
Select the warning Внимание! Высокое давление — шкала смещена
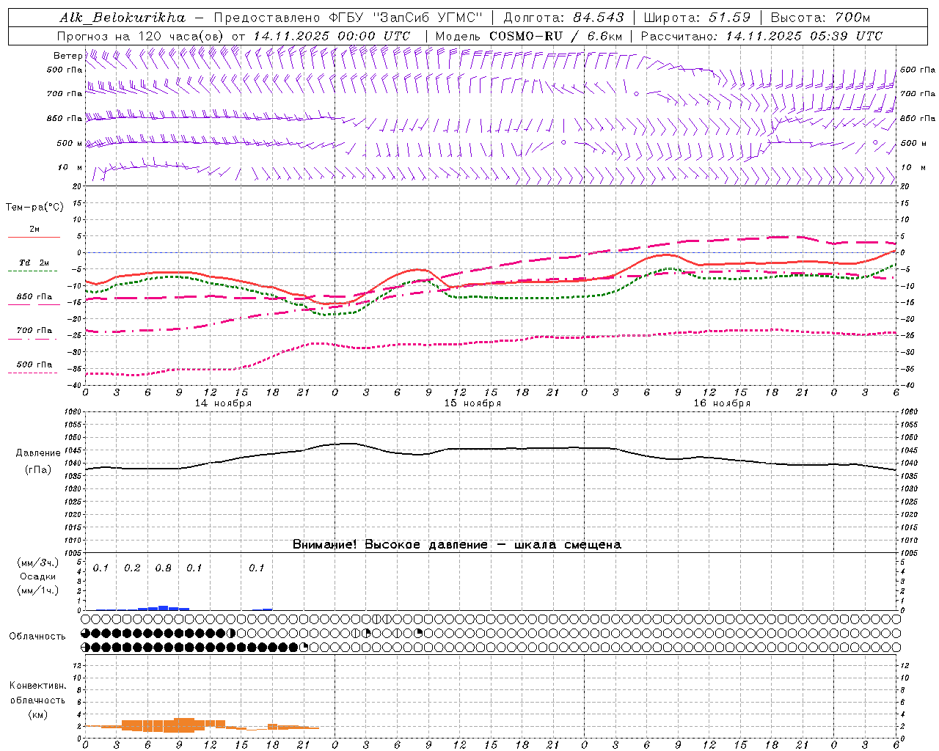pyautogui.click(x=457, y=545)
